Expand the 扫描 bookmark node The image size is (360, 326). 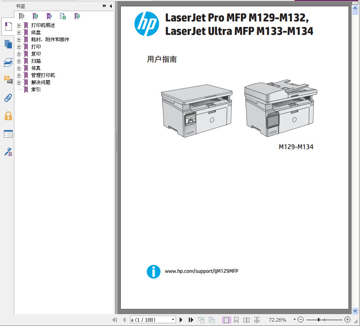tap(19, 61)
